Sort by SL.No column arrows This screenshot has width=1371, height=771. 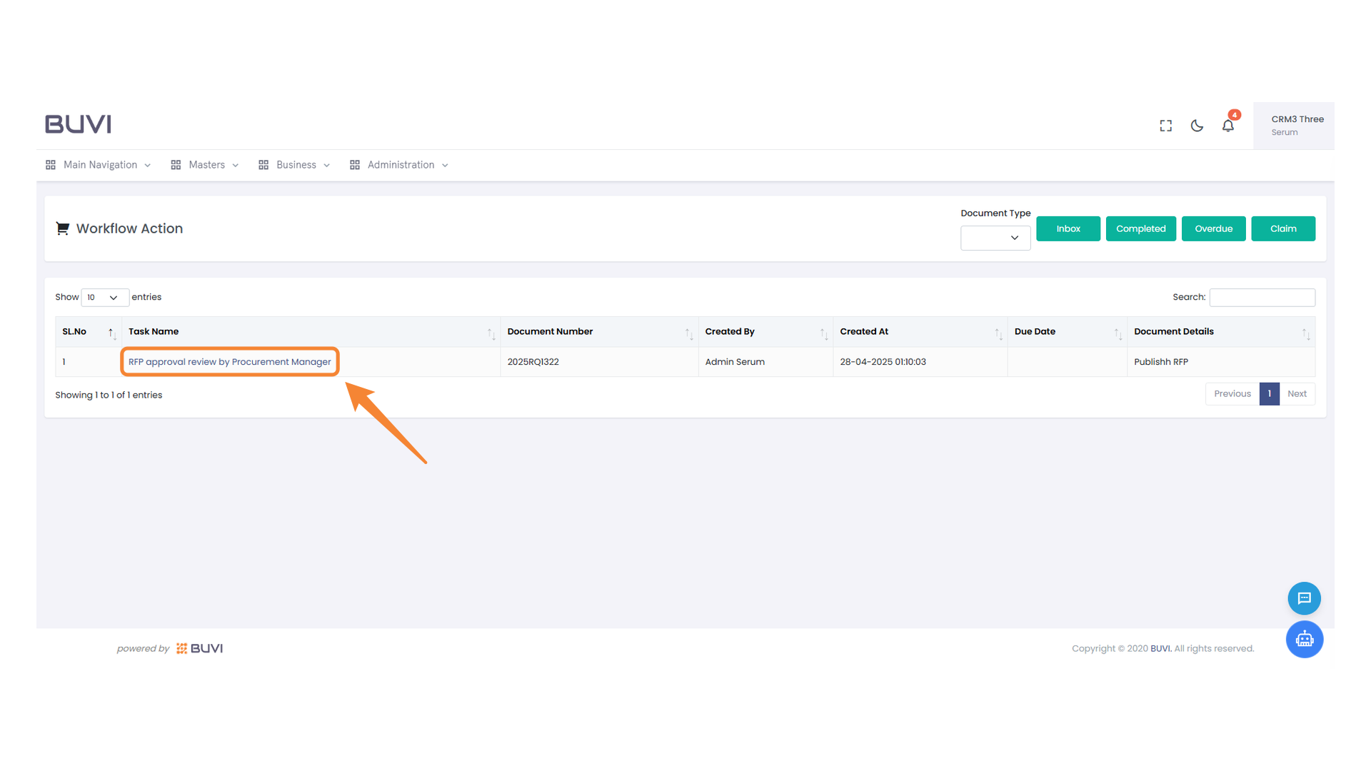111,333
